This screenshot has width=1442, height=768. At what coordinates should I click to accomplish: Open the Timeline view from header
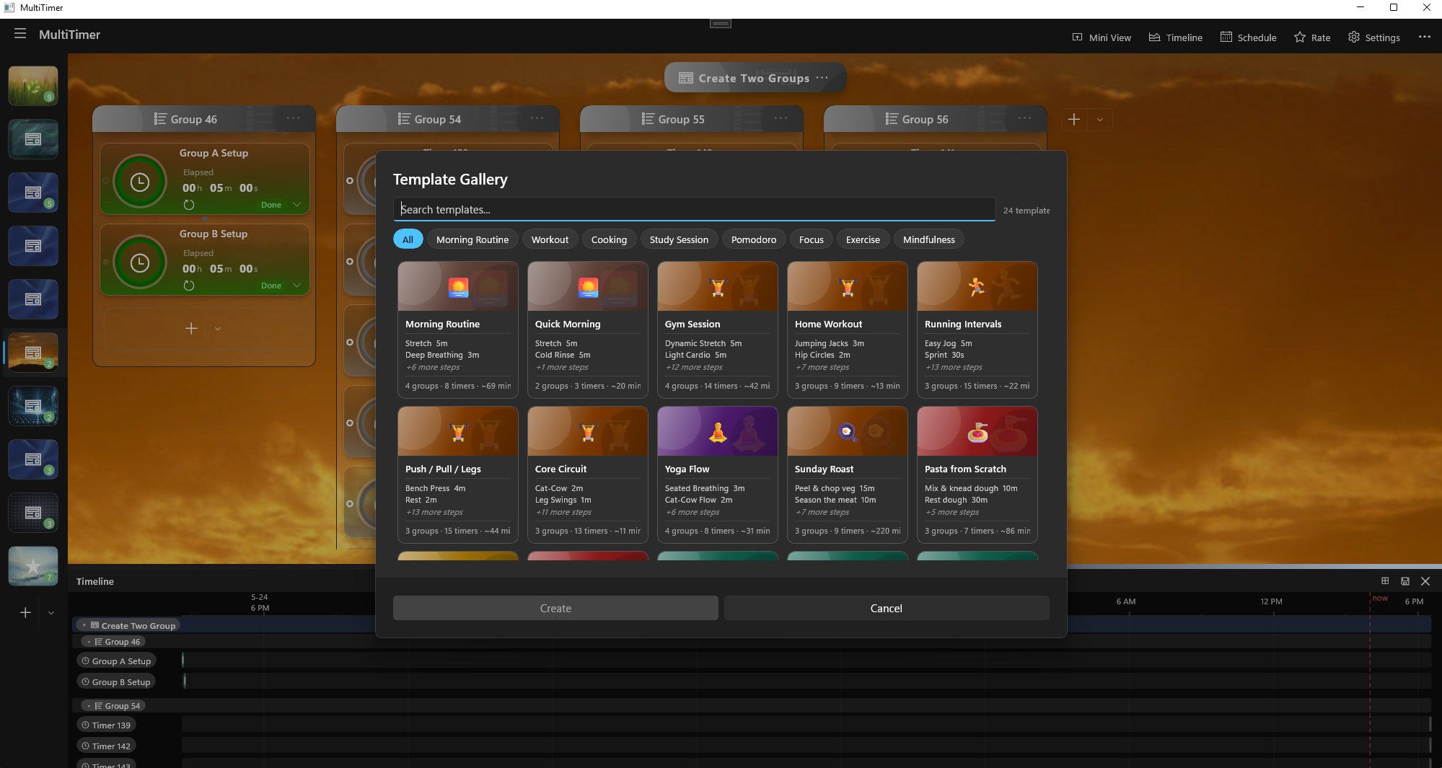1175,37
